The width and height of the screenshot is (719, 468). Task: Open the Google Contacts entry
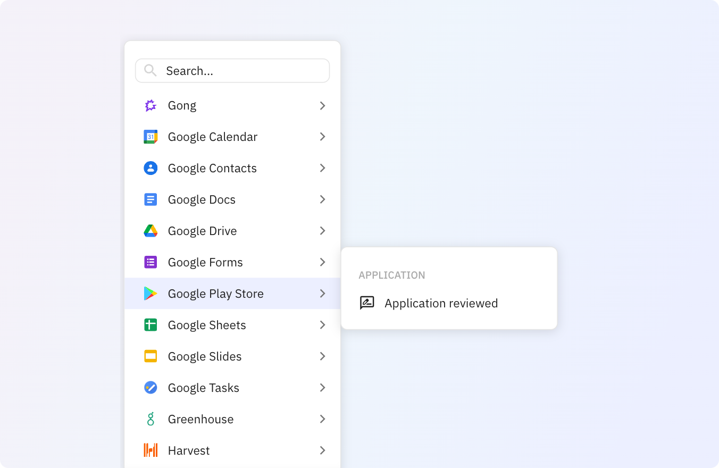232,168
